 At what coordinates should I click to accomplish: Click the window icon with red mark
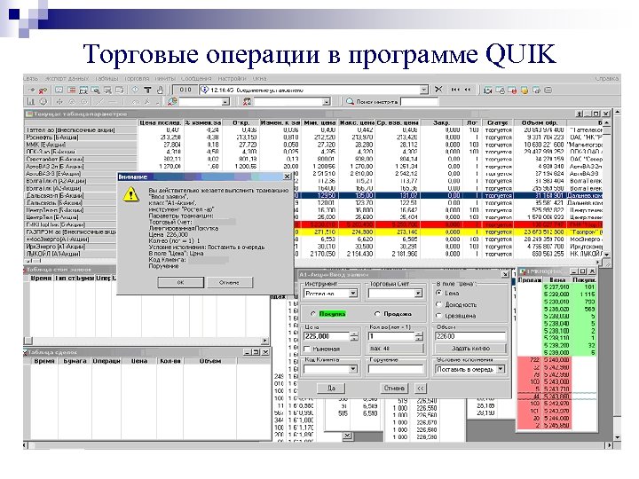tap(512, 90)
